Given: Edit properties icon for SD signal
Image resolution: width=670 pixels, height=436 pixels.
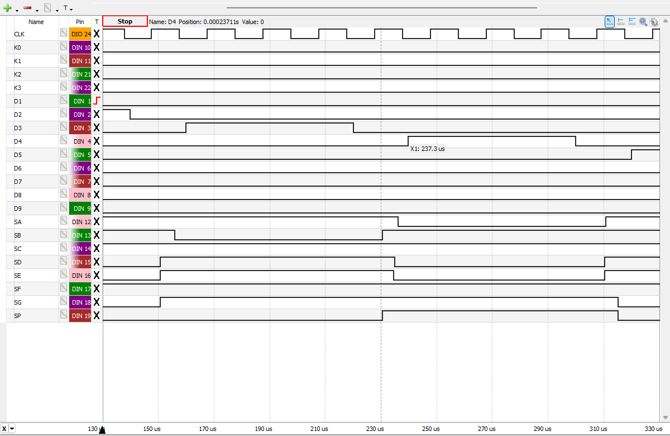Looking at the screenshot, I should [x=64, y=262].
